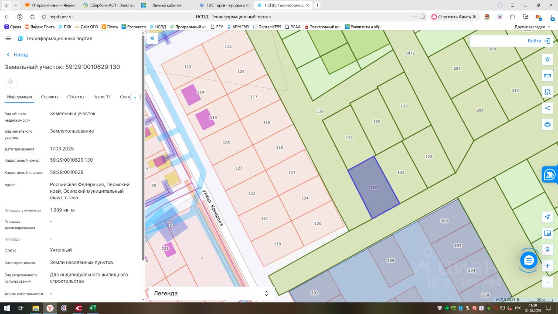Open Windows Start menu
The height and width of the screenshot is (314, 558).
pos(7,308)
